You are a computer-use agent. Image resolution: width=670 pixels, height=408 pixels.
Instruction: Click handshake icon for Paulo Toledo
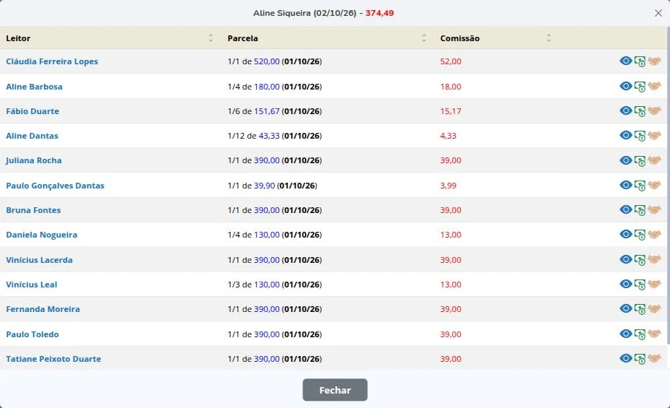click(x=654, y=334)
